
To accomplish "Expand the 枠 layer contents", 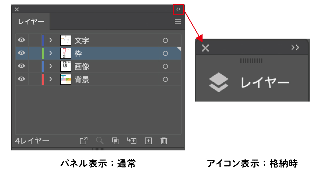I will 50,53.
